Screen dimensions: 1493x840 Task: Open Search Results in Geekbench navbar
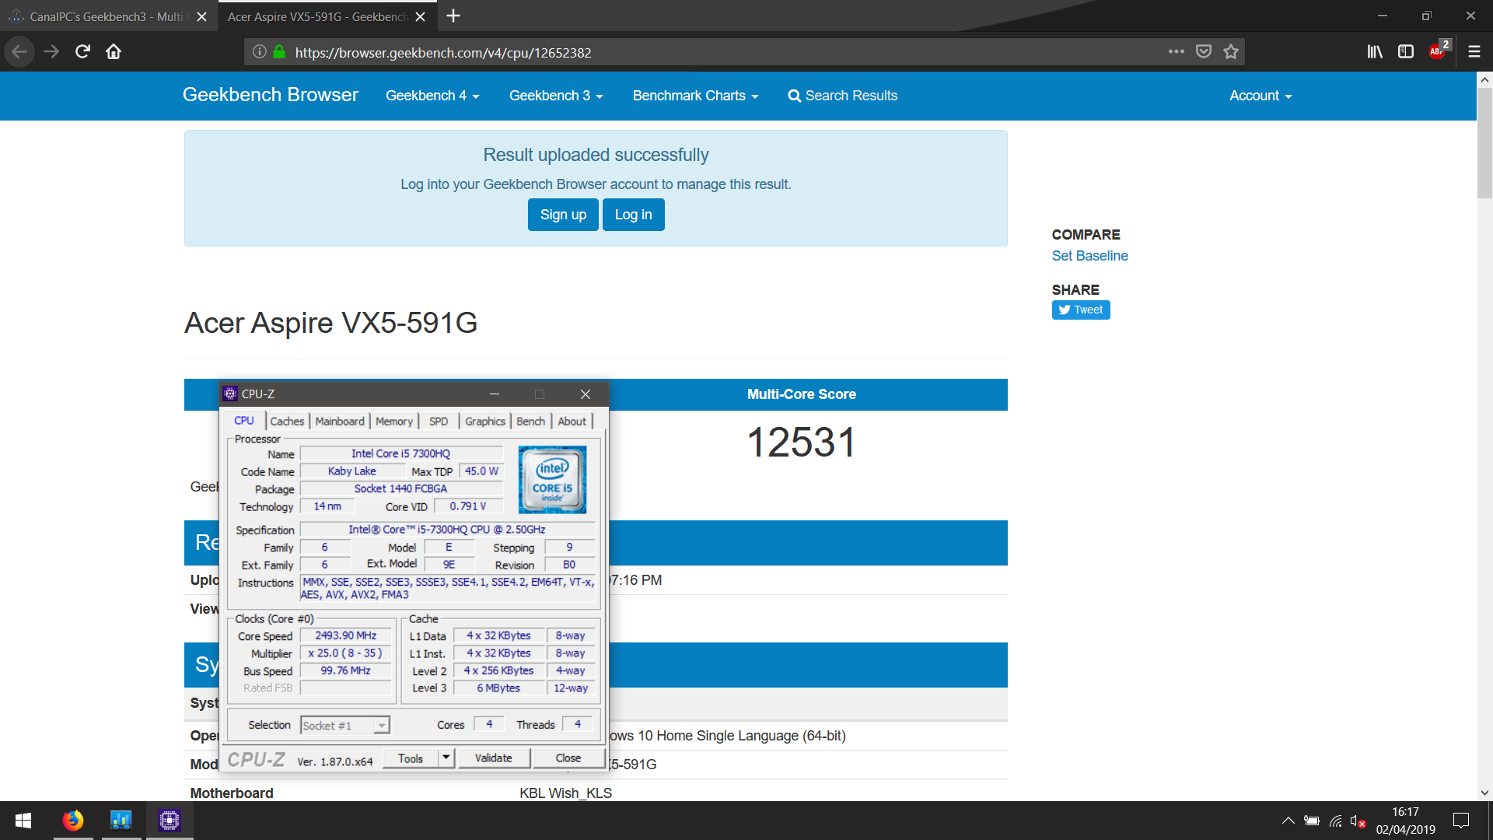point(843,96)
